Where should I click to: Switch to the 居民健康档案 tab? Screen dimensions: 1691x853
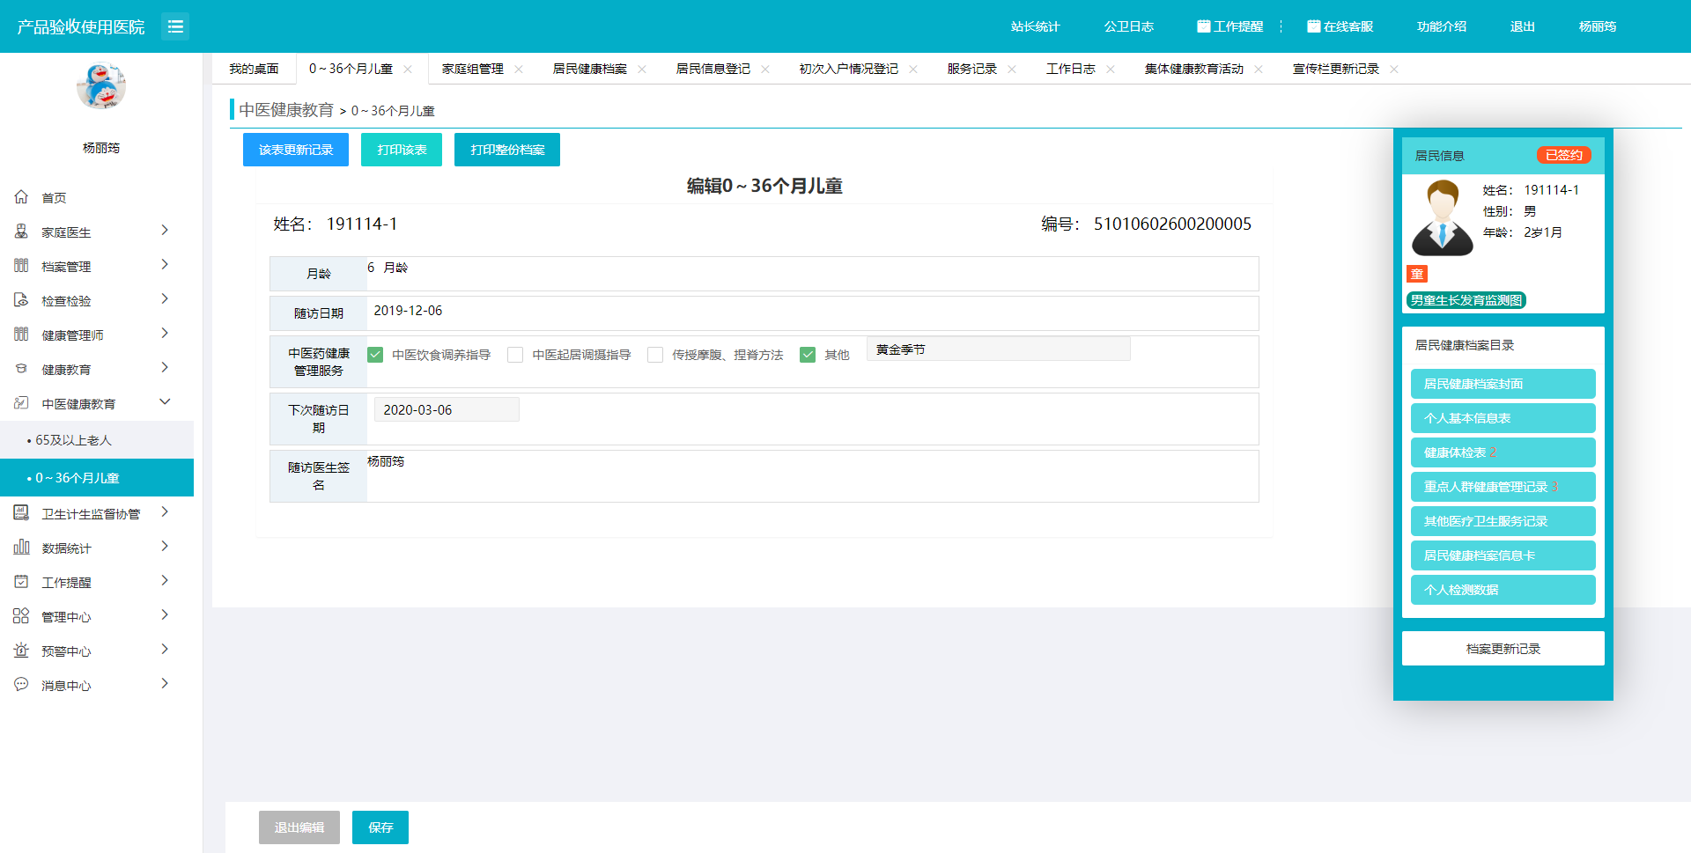pos(589,69)
